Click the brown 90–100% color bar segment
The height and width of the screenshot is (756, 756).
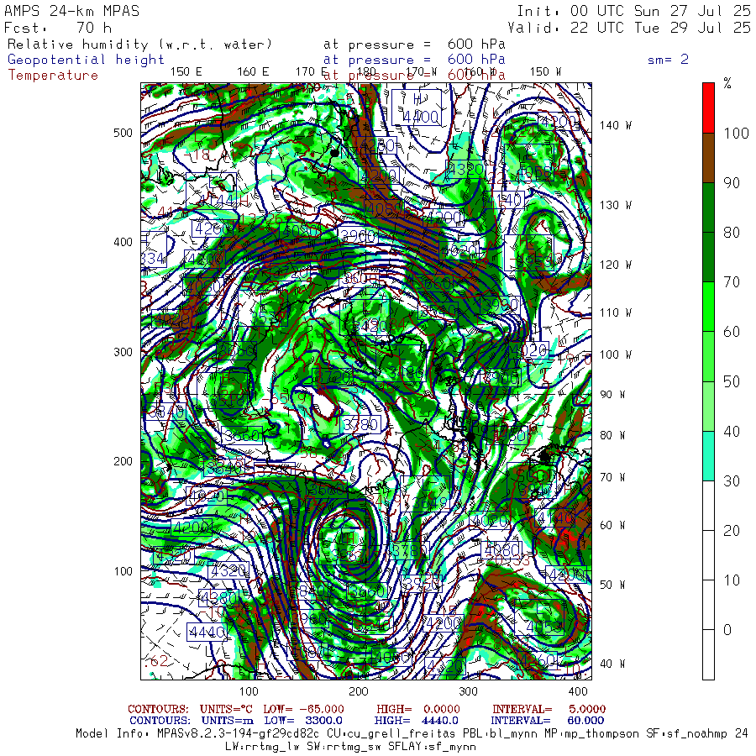[708, 158]
